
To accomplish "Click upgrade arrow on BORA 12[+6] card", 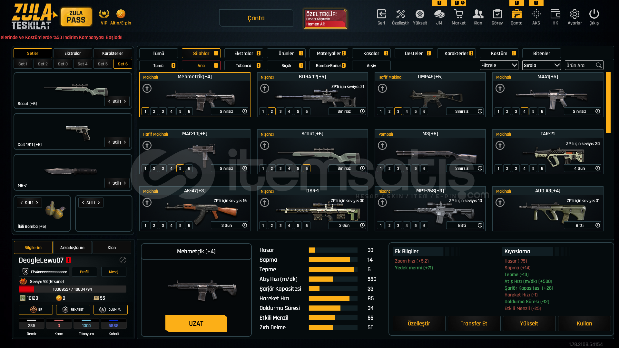I will 265,88.
